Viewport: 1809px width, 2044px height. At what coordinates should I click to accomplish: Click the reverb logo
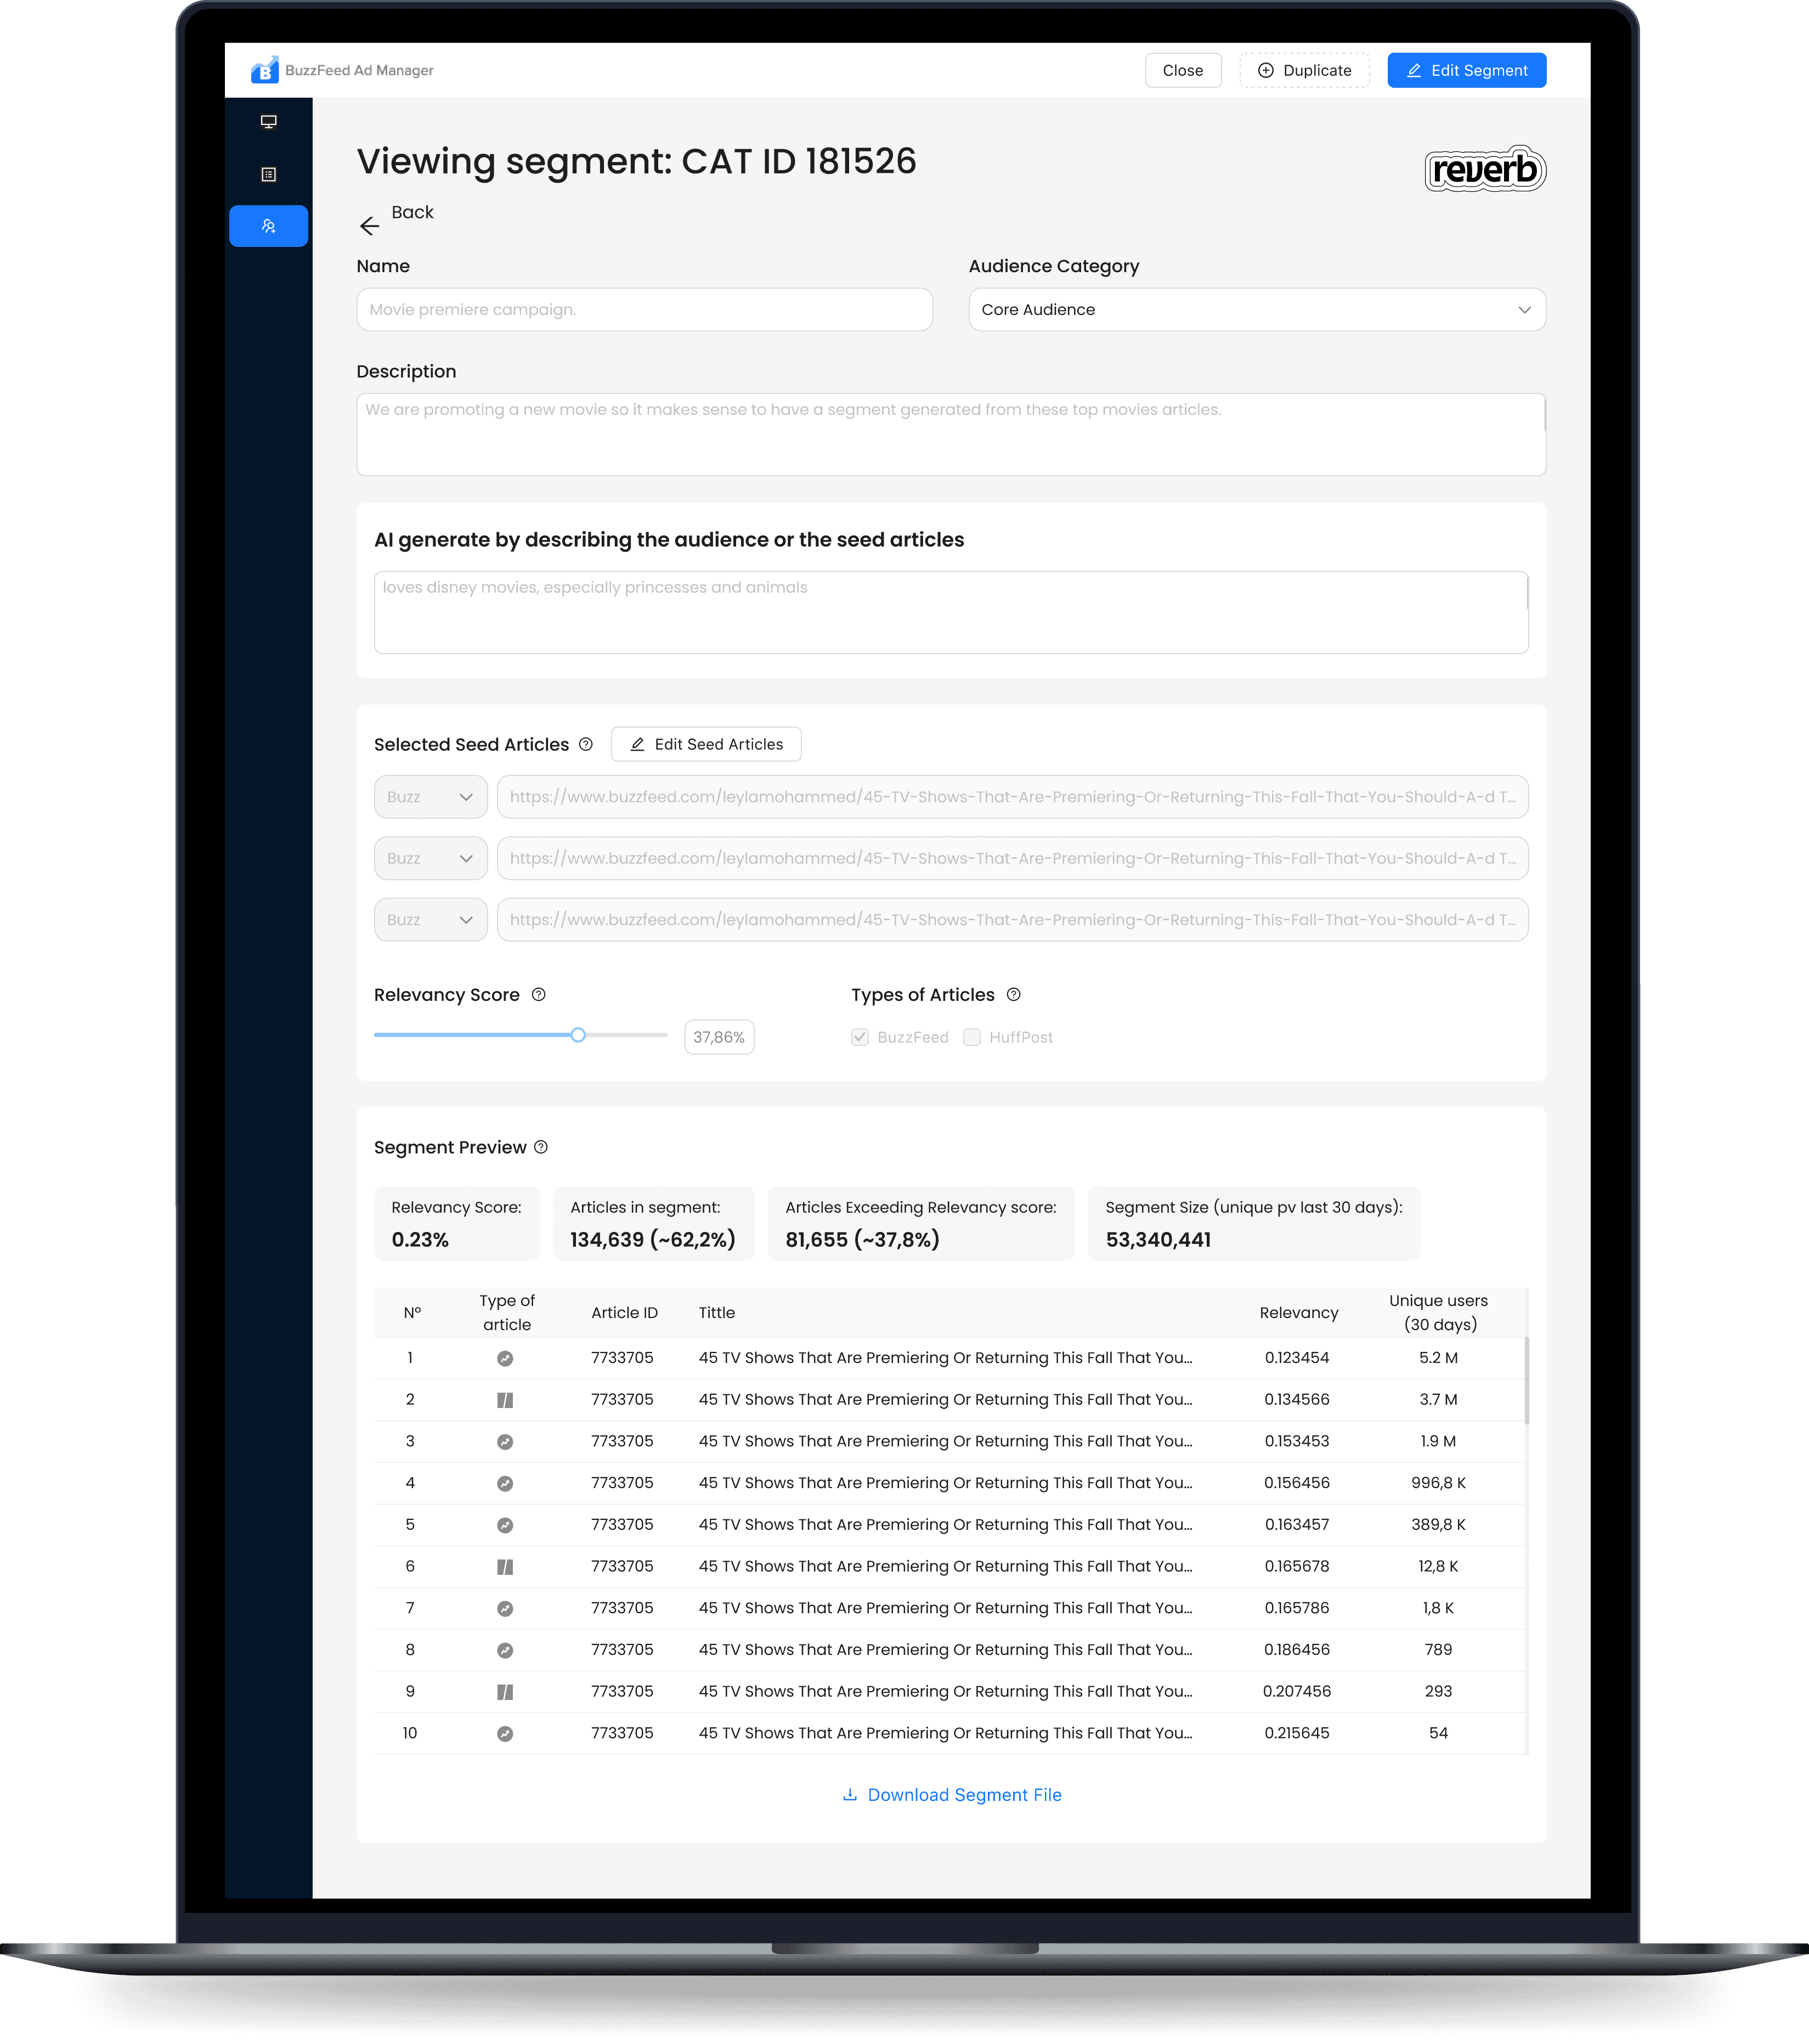pyautogui.click(x=1484, y=169)
